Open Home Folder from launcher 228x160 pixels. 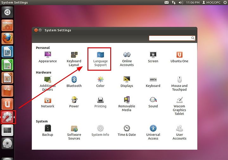[x=7, y=25]
